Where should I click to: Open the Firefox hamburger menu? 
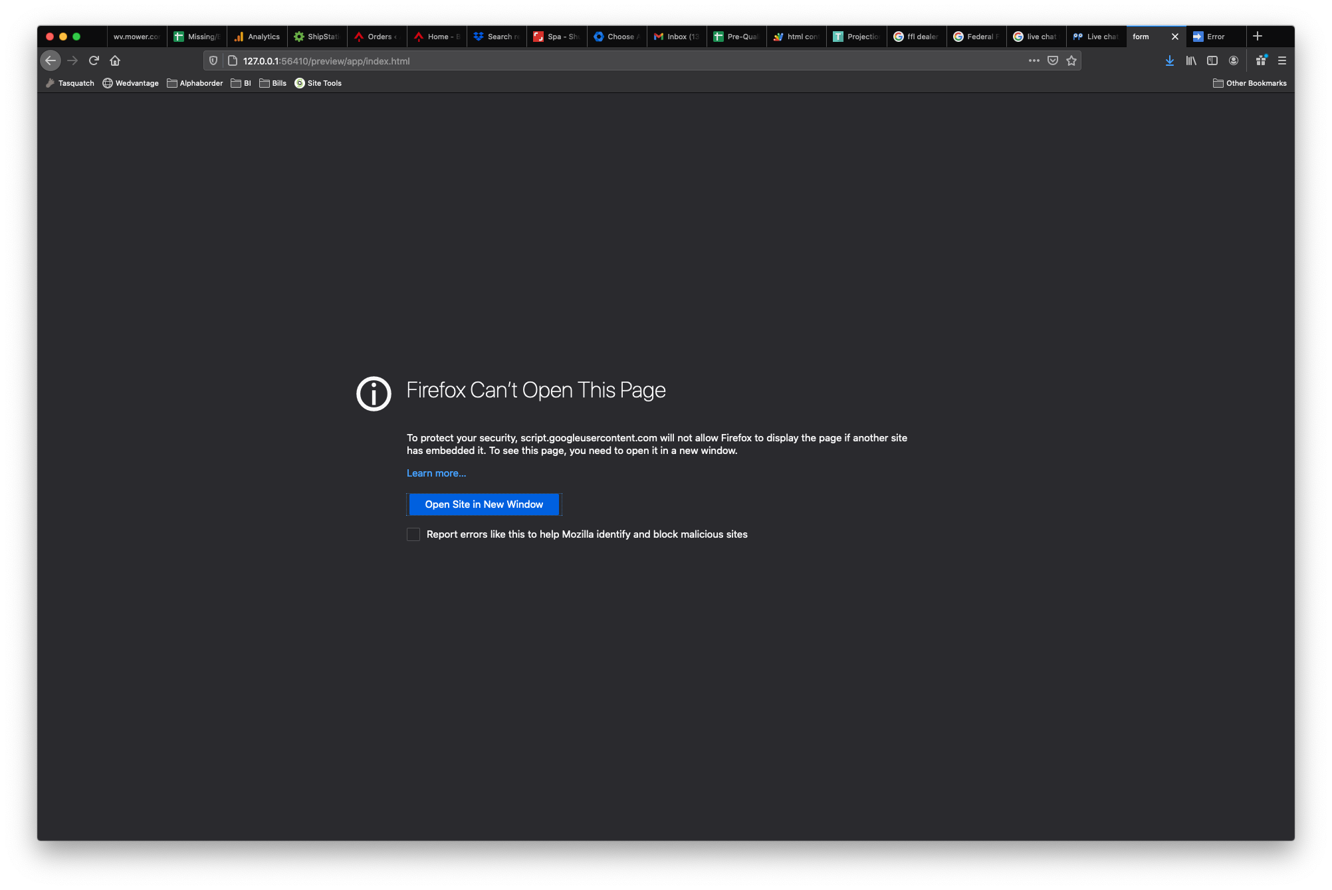pos(1281,60)
